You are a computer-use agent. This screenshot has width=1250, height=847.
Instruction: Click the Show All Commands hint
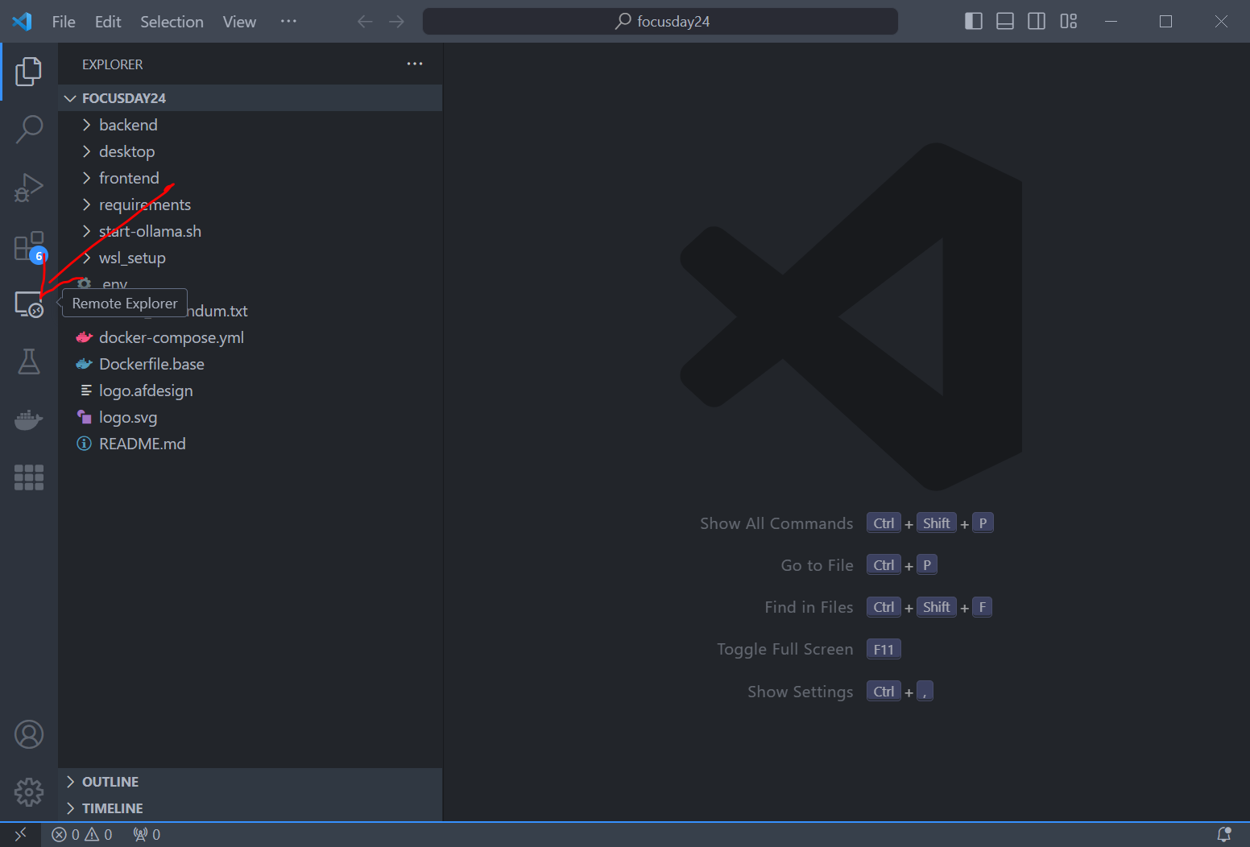point(776,523)
